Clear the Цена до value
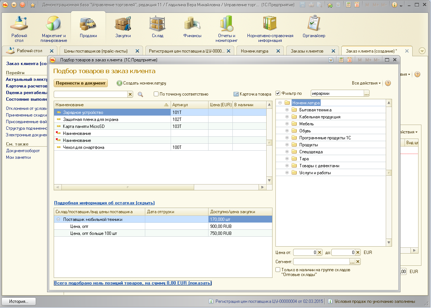This screenshot has width=431, height=308. tap(357, 252)
